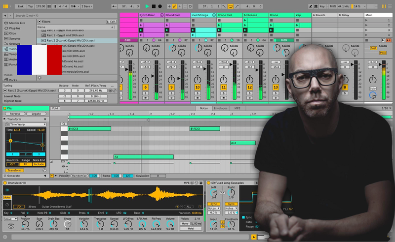395x242 pixels.
Task: Click the stereo link icon between Left and Right
Action: click(x=223, y=192)
